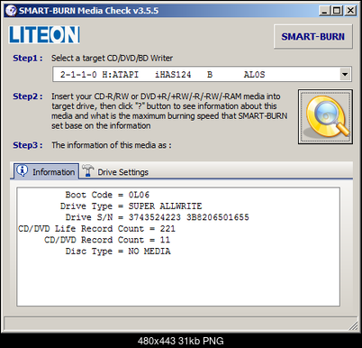Click the title bar app disc icon
This screenshot has width=362, height=348.
[11, 11]
